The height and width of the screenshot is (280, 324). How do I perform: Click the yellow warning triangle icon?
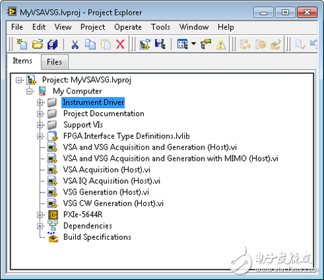coord(220,45)
